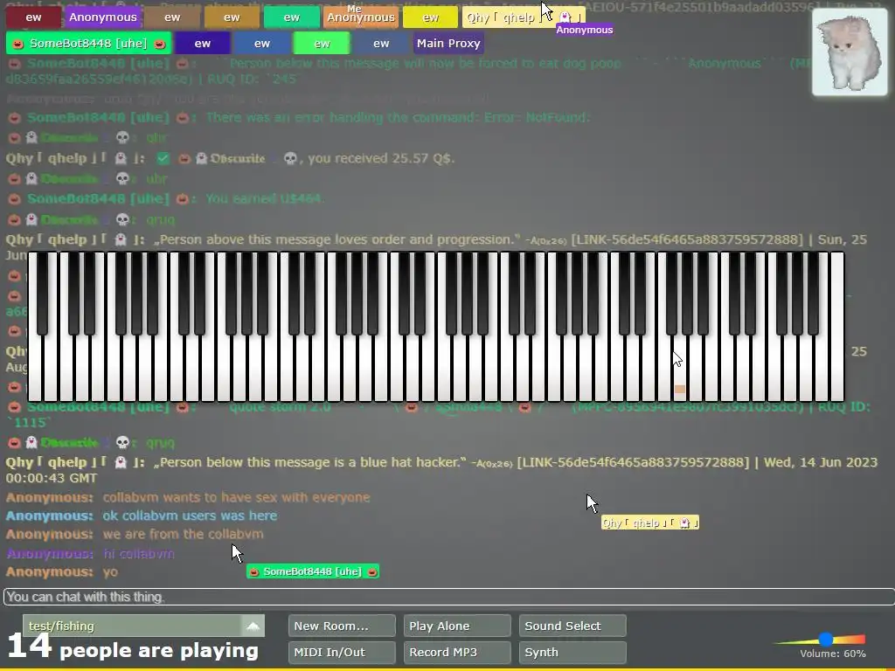Select the red 'ew' name tag
895x671 pixels.
click(x=34, y=17)
